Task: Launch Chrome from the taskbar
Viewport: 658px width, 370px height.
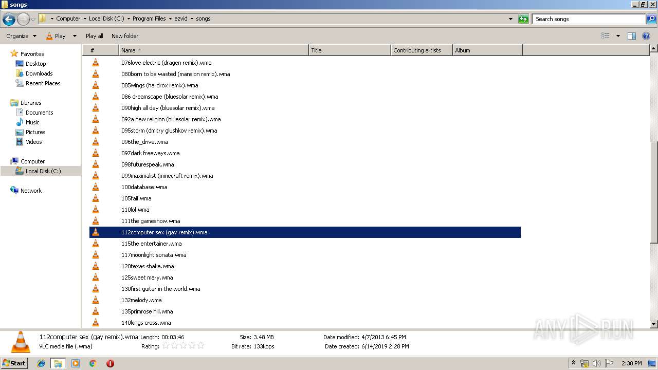Action: tap(93, 363)
